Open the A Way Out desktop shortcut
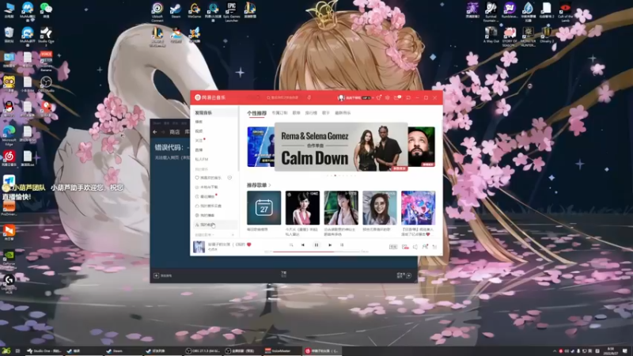 coord(491,35)
